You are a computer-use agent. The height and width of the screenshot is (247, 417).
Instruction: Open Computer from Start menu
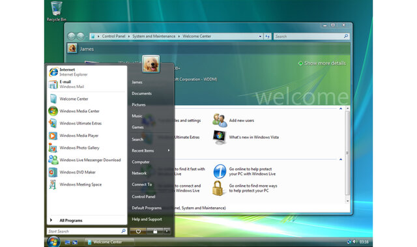pos(141,162)
